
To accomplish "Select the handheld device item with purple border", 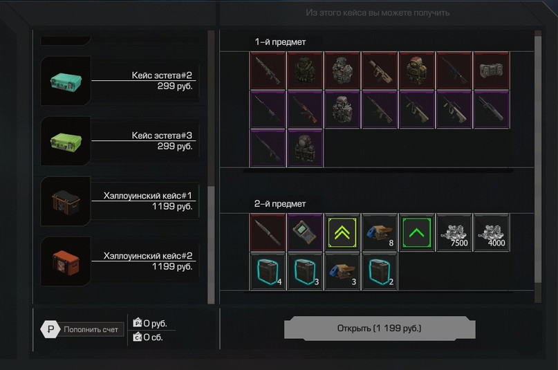I will [305, 232].
